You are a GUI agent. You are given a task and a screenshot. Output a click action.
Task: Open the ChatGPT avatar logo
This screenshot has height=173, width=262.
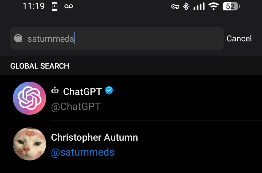(x=29, y=98)
